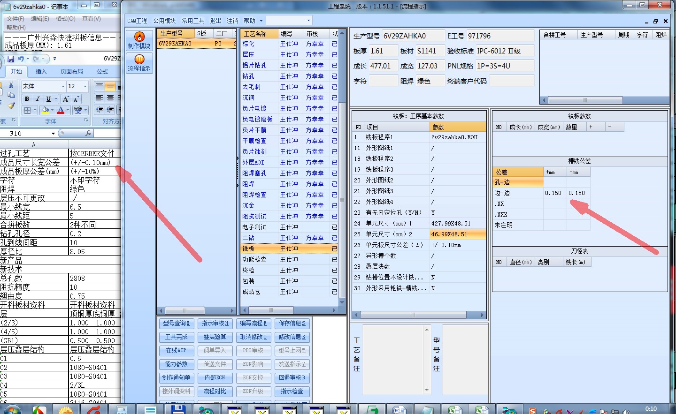This screenshot has height=414, width=676.
Task: Open the font color dropdown arrow
Action: [68, 110]
